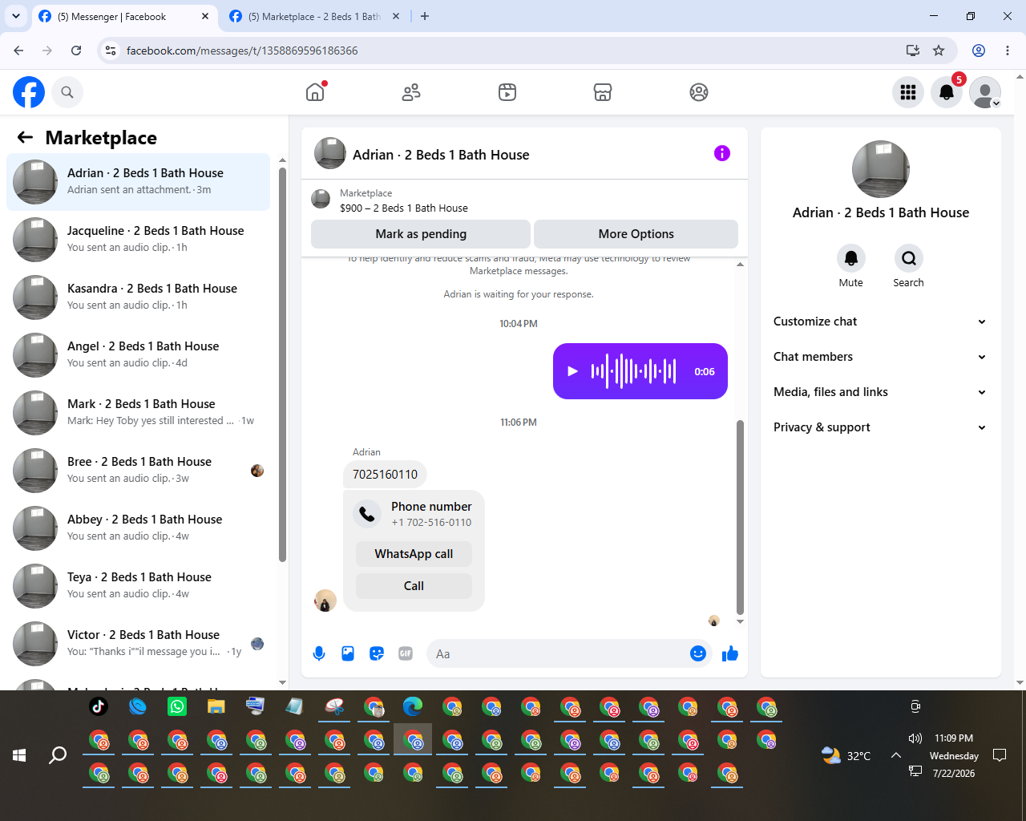Expand Chat members section

point(880,357)
